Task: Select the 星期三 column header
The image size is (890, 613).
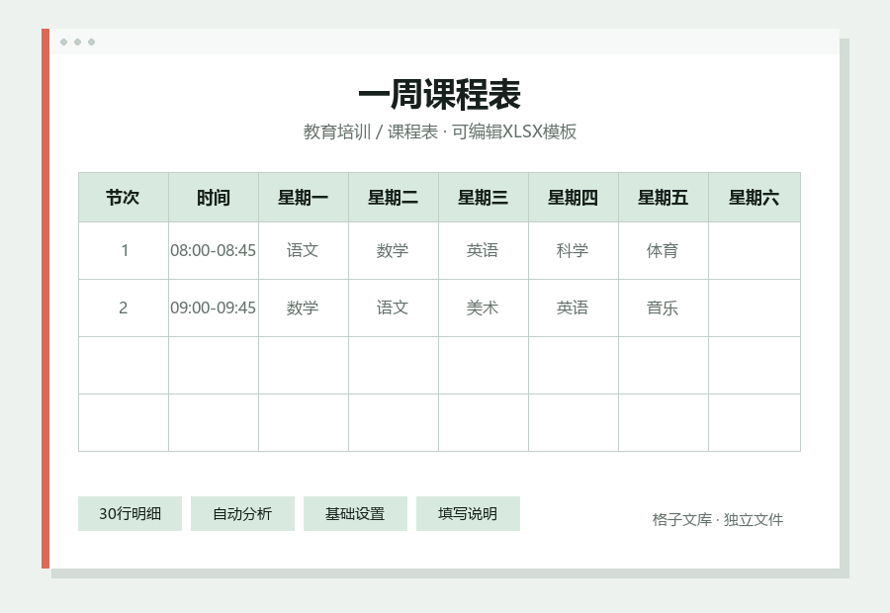Action: pyautogui.click(x=483, y=198)
